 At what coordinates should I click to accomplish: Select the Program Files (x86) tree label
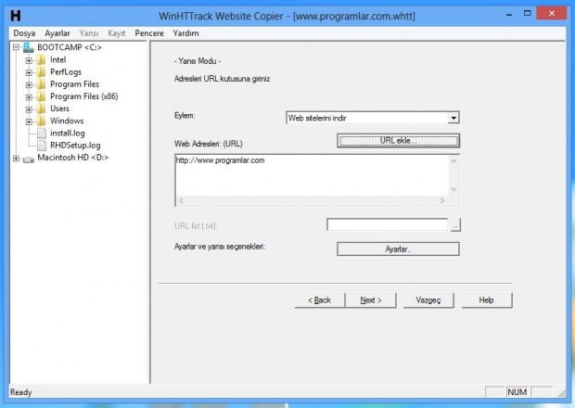[x=84, y=96]
